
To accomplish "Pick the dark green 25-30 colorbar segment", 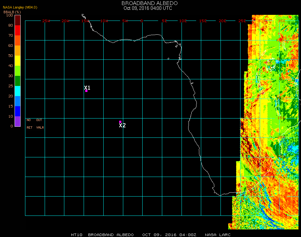I will coord(17,81).
